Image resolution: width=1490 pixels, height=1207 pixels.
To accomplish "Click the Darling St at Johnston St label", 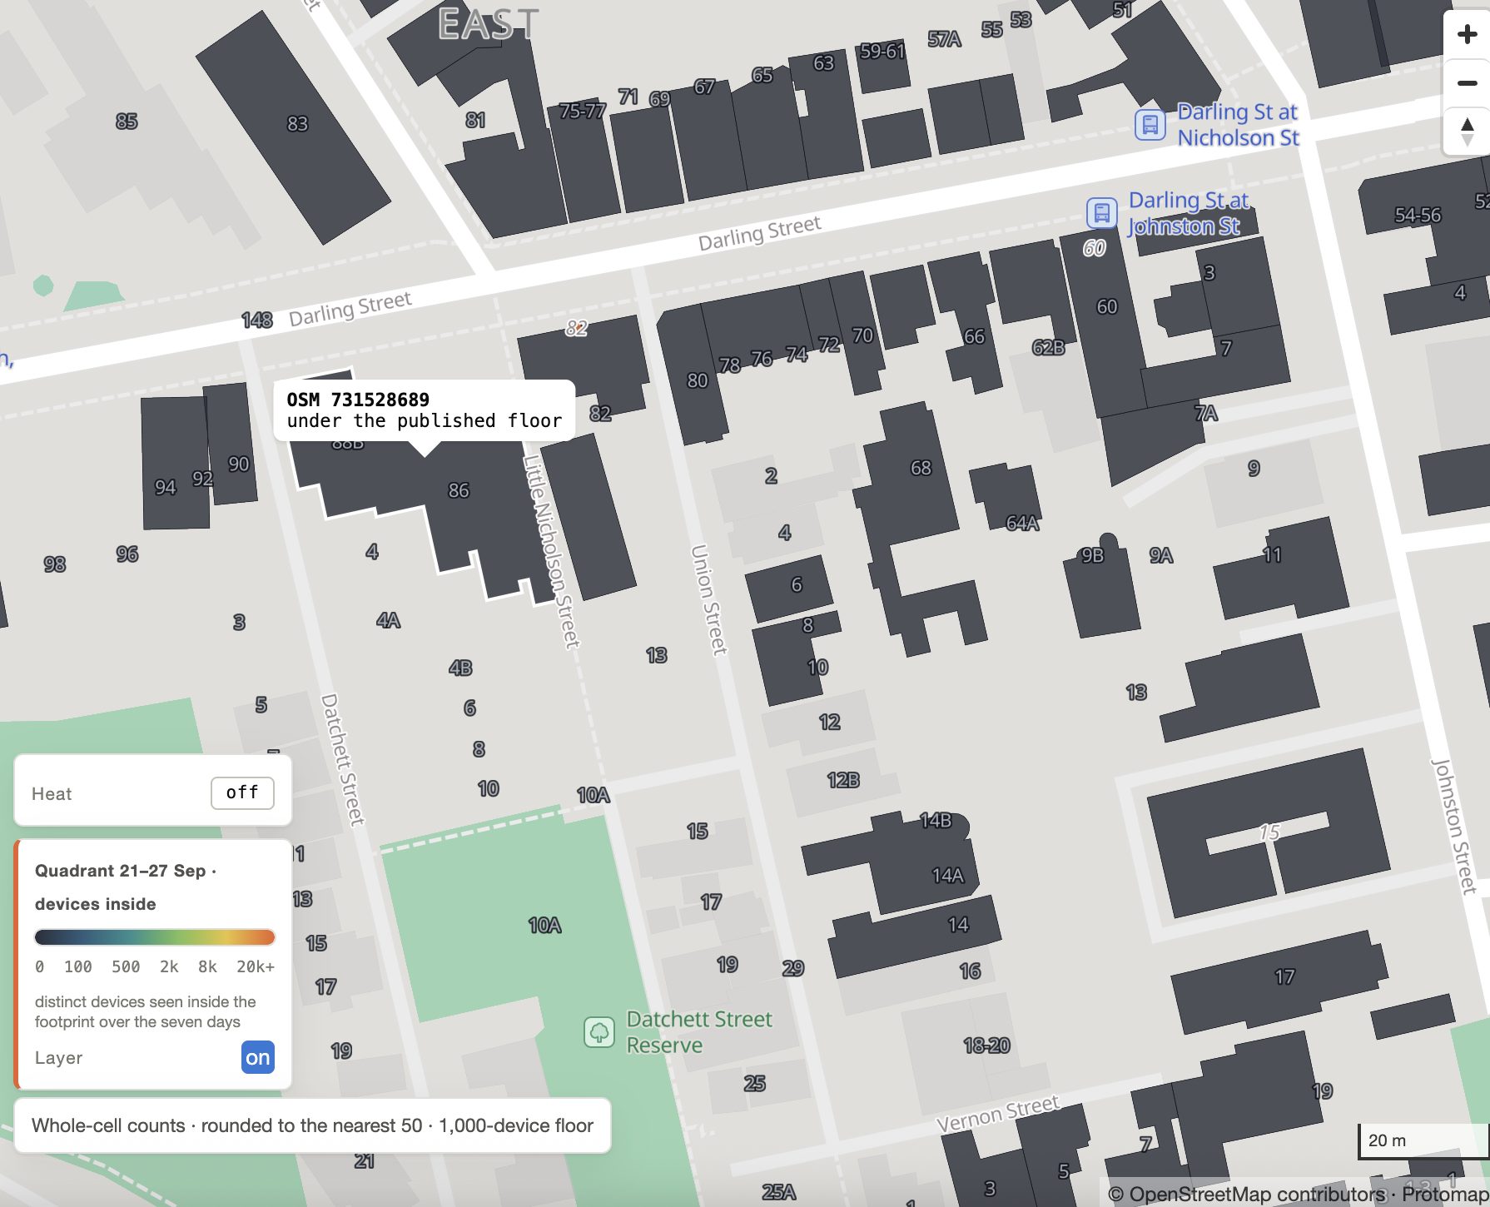I will point(1189,213).
